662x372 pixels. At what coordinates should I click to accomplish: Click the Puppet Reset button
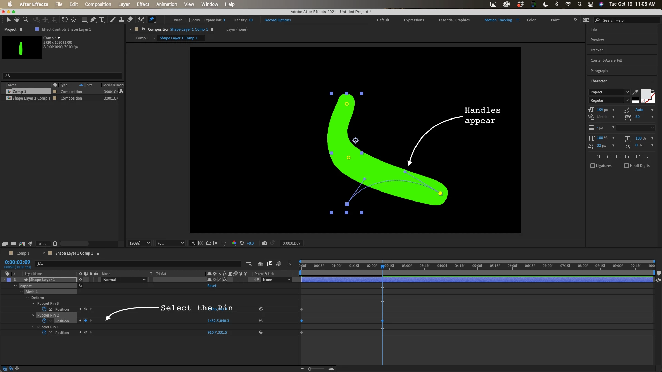pyautogui.click(x=212, y=286)
